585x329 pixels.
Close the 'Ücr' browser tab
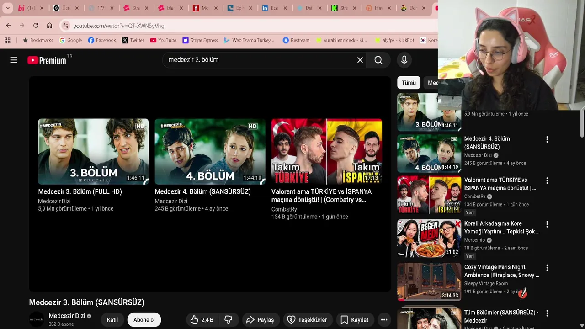point(77,8)
